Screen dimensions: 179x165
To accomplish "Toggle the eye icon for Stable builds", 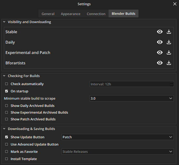I will point(160,32).
